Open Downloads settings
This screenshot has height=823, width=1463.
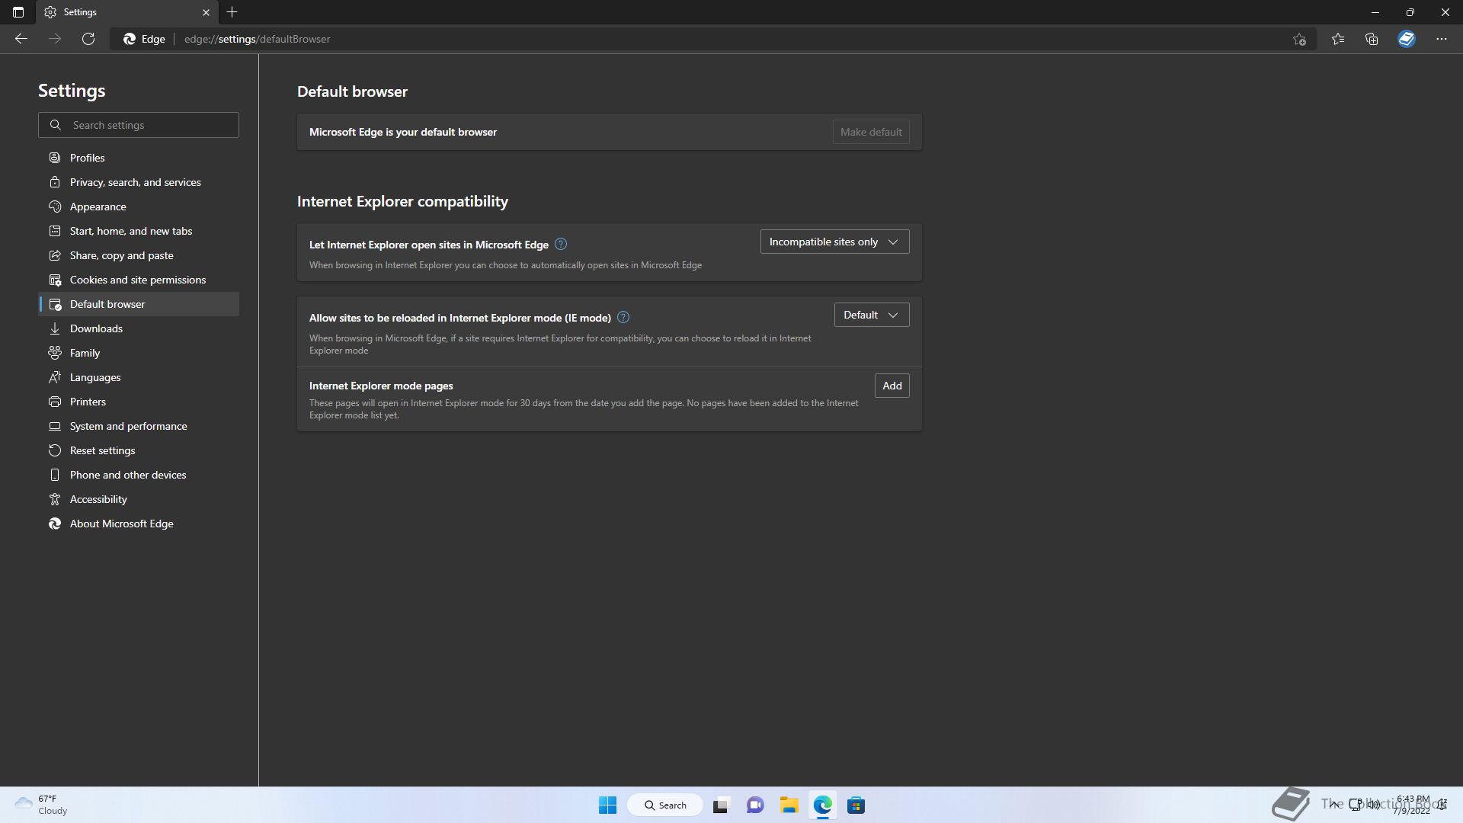coord(139,328)
